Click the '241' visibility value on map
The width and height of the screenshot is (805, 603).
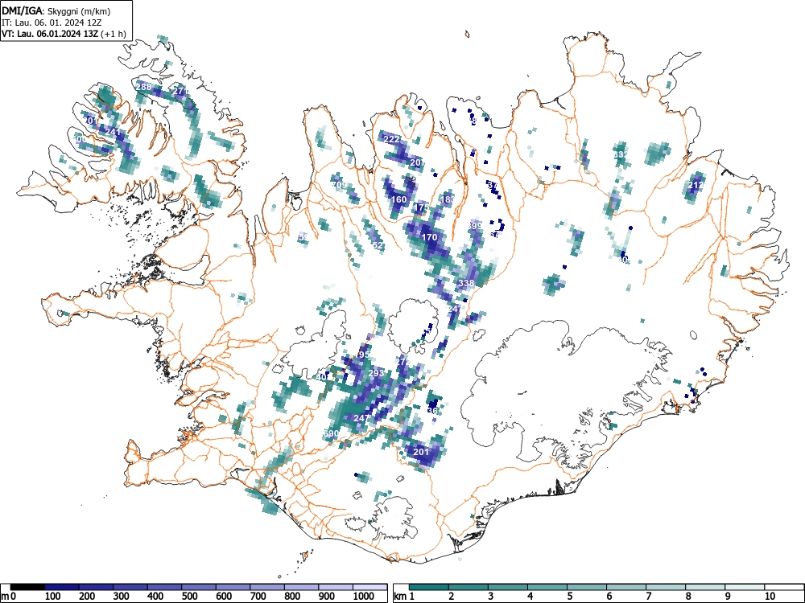pyautogui.click(x=113, y=132)
